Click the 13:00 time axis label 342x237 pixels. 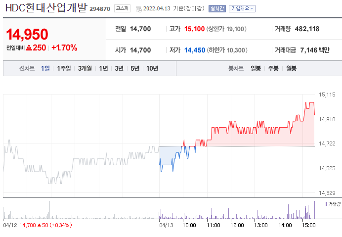coord(261,225)
